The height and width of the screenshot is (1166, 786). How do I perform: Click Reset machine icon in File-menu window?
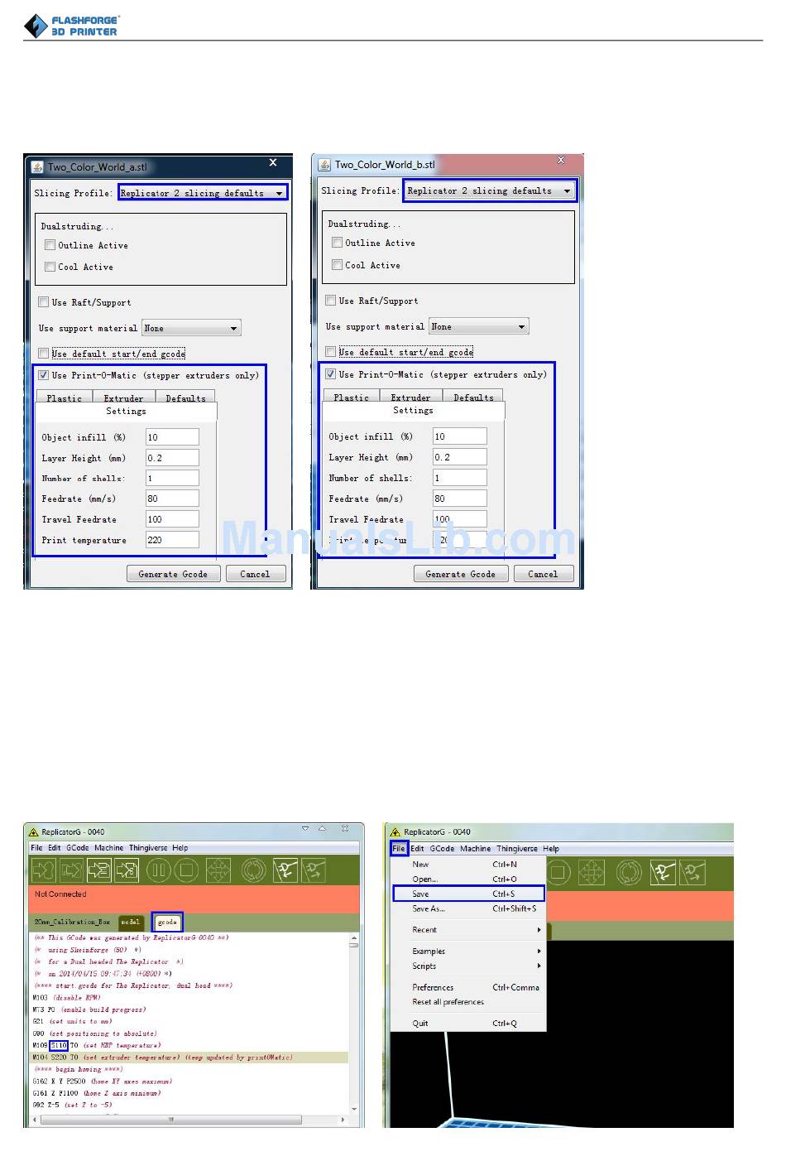click(x=630, y=872)
